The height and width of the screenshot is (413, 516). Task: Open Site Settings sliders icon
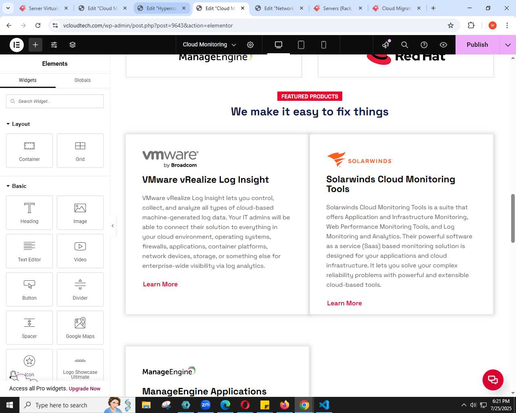coord(54,45)
